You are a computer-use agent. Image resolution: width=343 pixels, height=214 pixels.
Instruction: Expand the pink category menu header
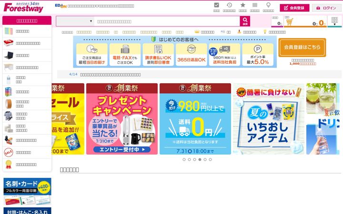click(27, 21)
